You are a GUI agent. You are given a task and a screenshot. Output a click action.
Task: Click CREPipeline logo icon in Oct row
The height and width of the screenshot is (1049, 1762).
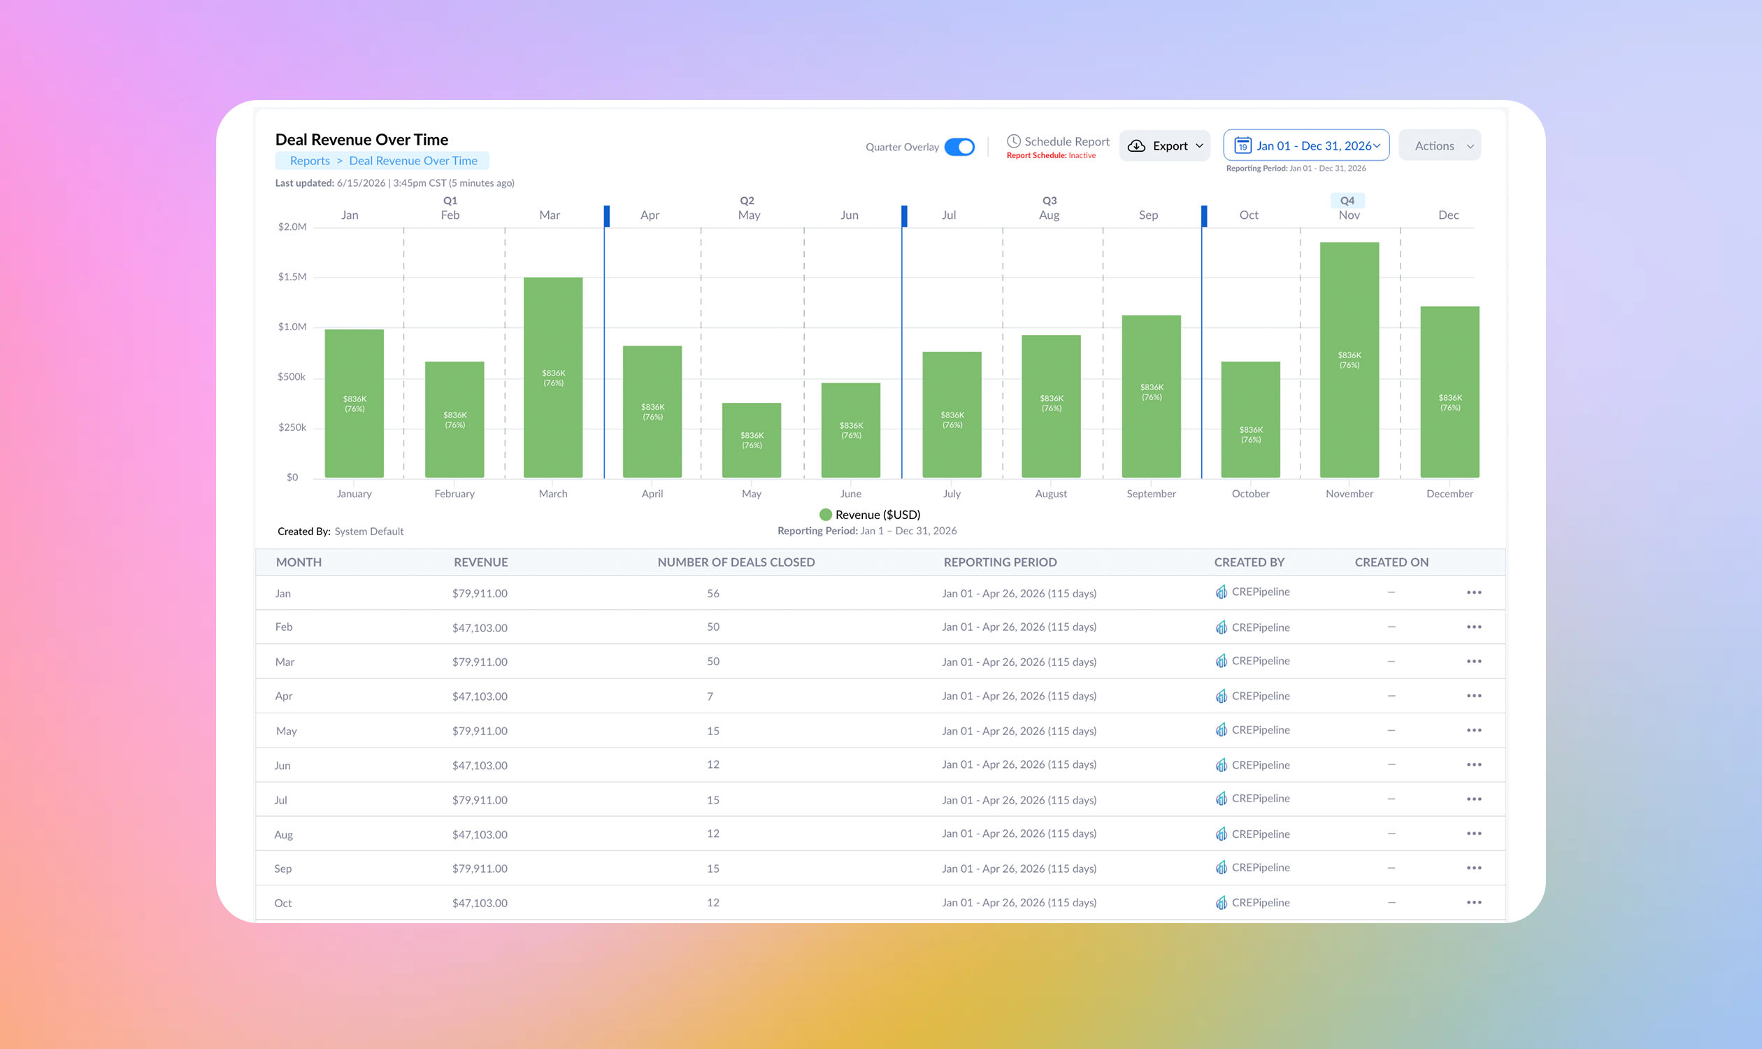tap(1221, 902)
